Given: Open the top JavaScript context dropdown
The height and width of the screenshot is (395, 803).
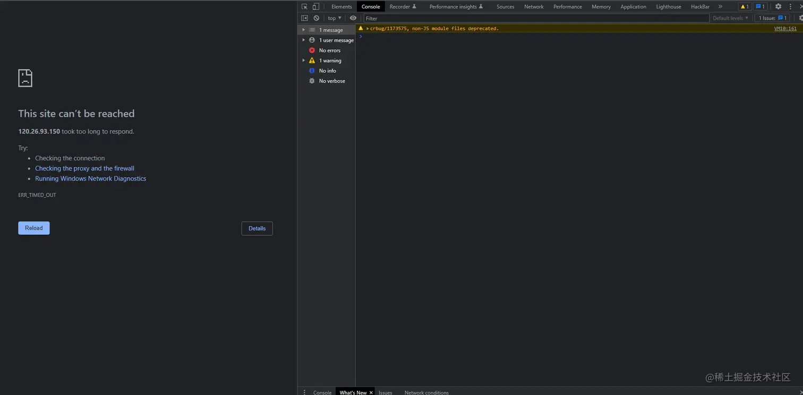Looking at the screenshot, I should [x=335, y=18].
